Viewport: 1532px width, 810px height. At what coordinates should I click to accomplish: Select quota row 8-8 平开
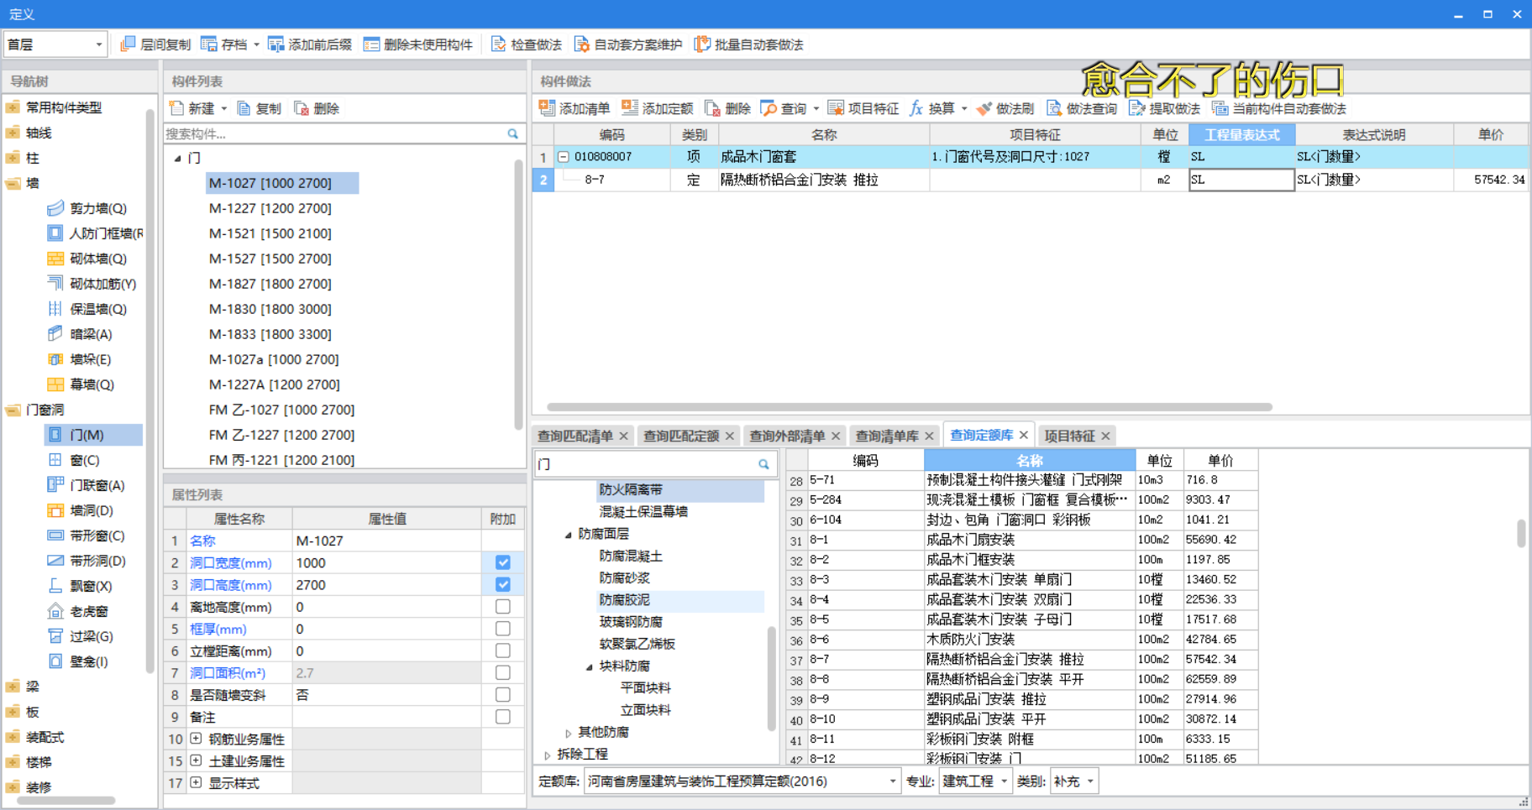1022,679
